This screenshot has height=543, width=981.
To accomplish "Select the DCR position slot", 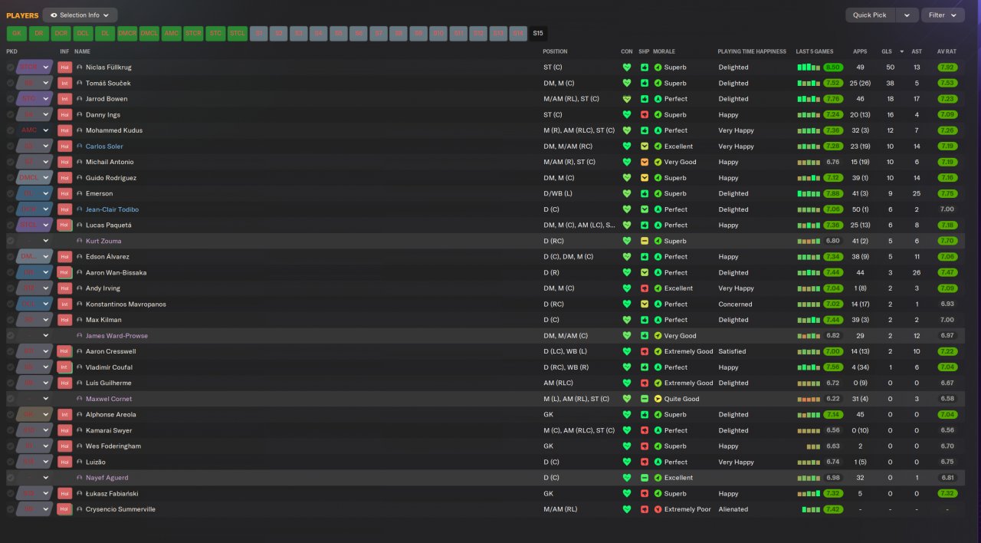I will [61, 33].
